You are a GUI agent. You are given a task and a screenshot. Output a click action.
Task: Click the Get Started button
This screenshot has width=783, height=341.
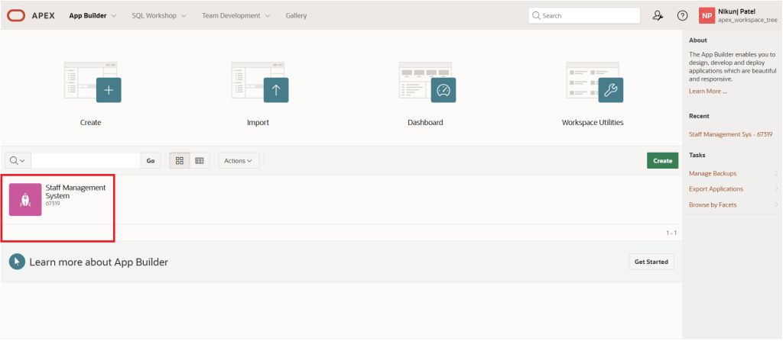coord(651,262)
